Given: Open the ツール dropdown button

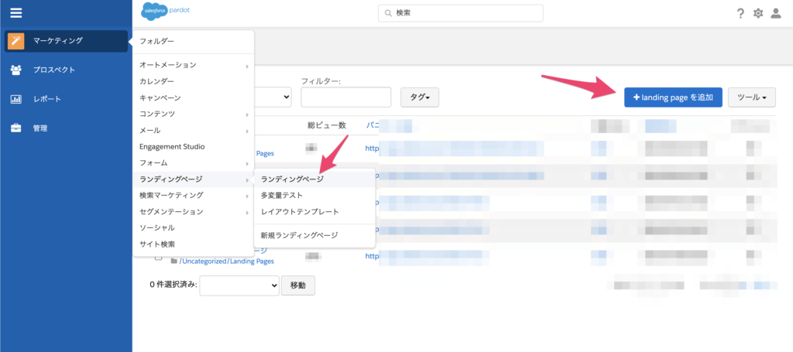Looking at the screenshot, I should tap(751, 97).
